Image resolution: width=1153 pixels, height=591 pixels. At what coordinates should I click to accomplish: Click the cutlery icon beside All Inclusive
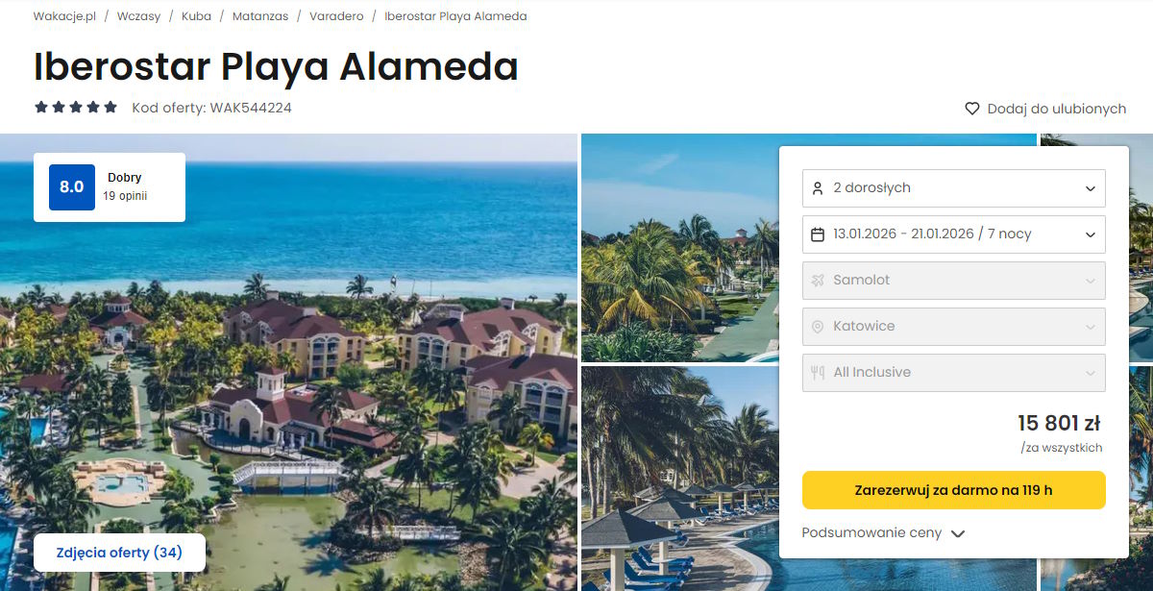(818, 373)
